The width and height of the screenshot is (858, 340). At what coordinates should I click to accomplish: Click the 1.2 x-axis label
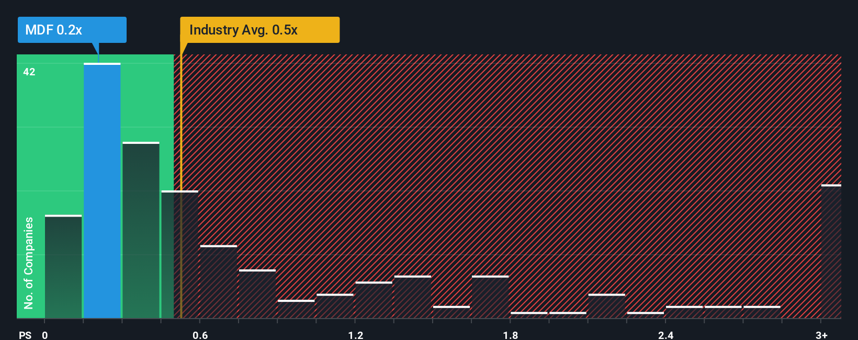point(355,335)
